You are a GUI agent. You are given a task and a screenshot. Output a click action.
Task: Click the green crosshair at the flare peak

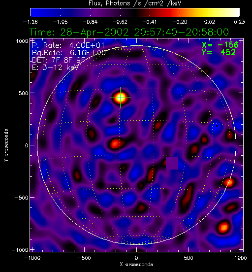click(120, 98)
